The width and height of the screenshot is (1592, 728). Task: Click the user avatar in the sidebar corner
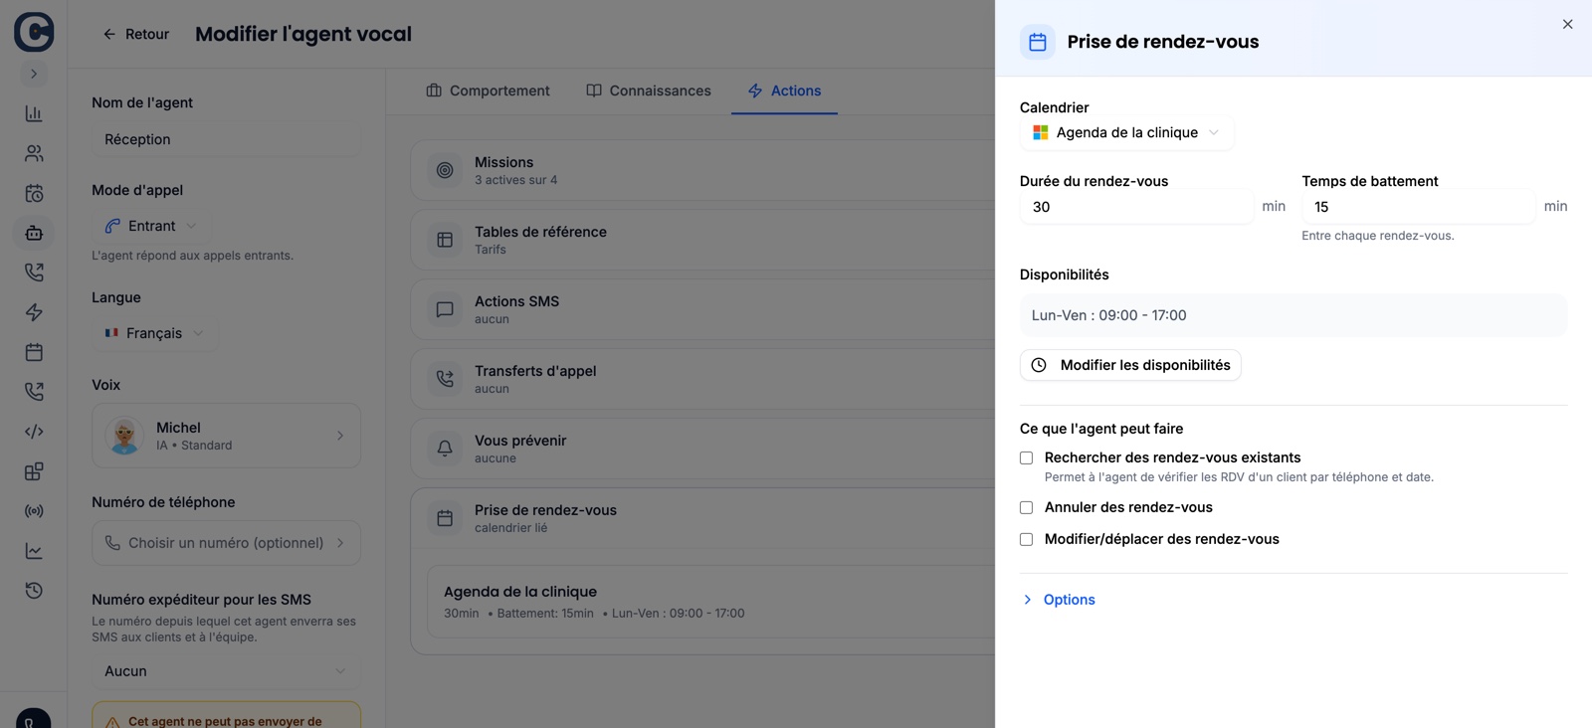(x=34, y=718)
